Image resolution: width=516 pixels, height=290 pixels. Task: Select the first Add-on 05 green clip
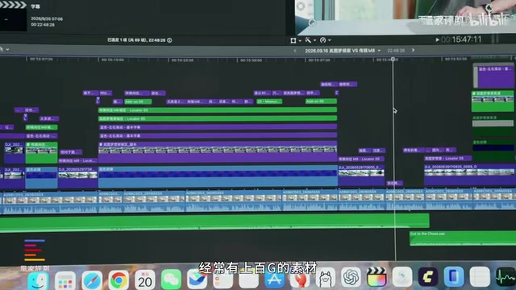pos(138,101)
